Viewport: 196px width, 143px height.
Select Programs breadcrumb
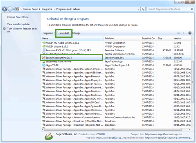[x=47, y=9]
